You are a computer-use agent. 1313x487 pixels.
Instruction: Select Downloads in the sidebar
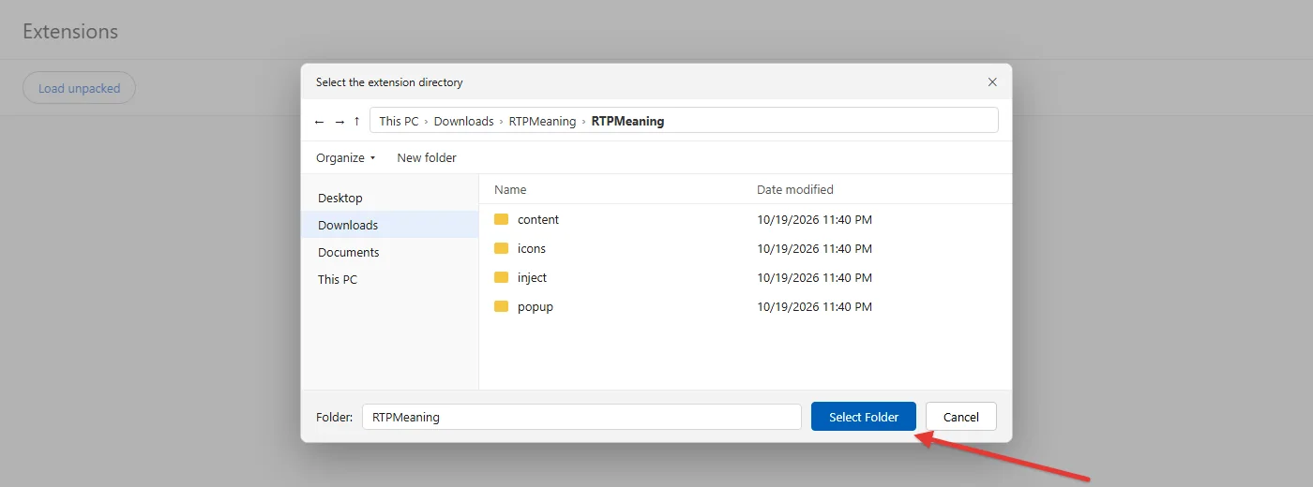(390, 225)
